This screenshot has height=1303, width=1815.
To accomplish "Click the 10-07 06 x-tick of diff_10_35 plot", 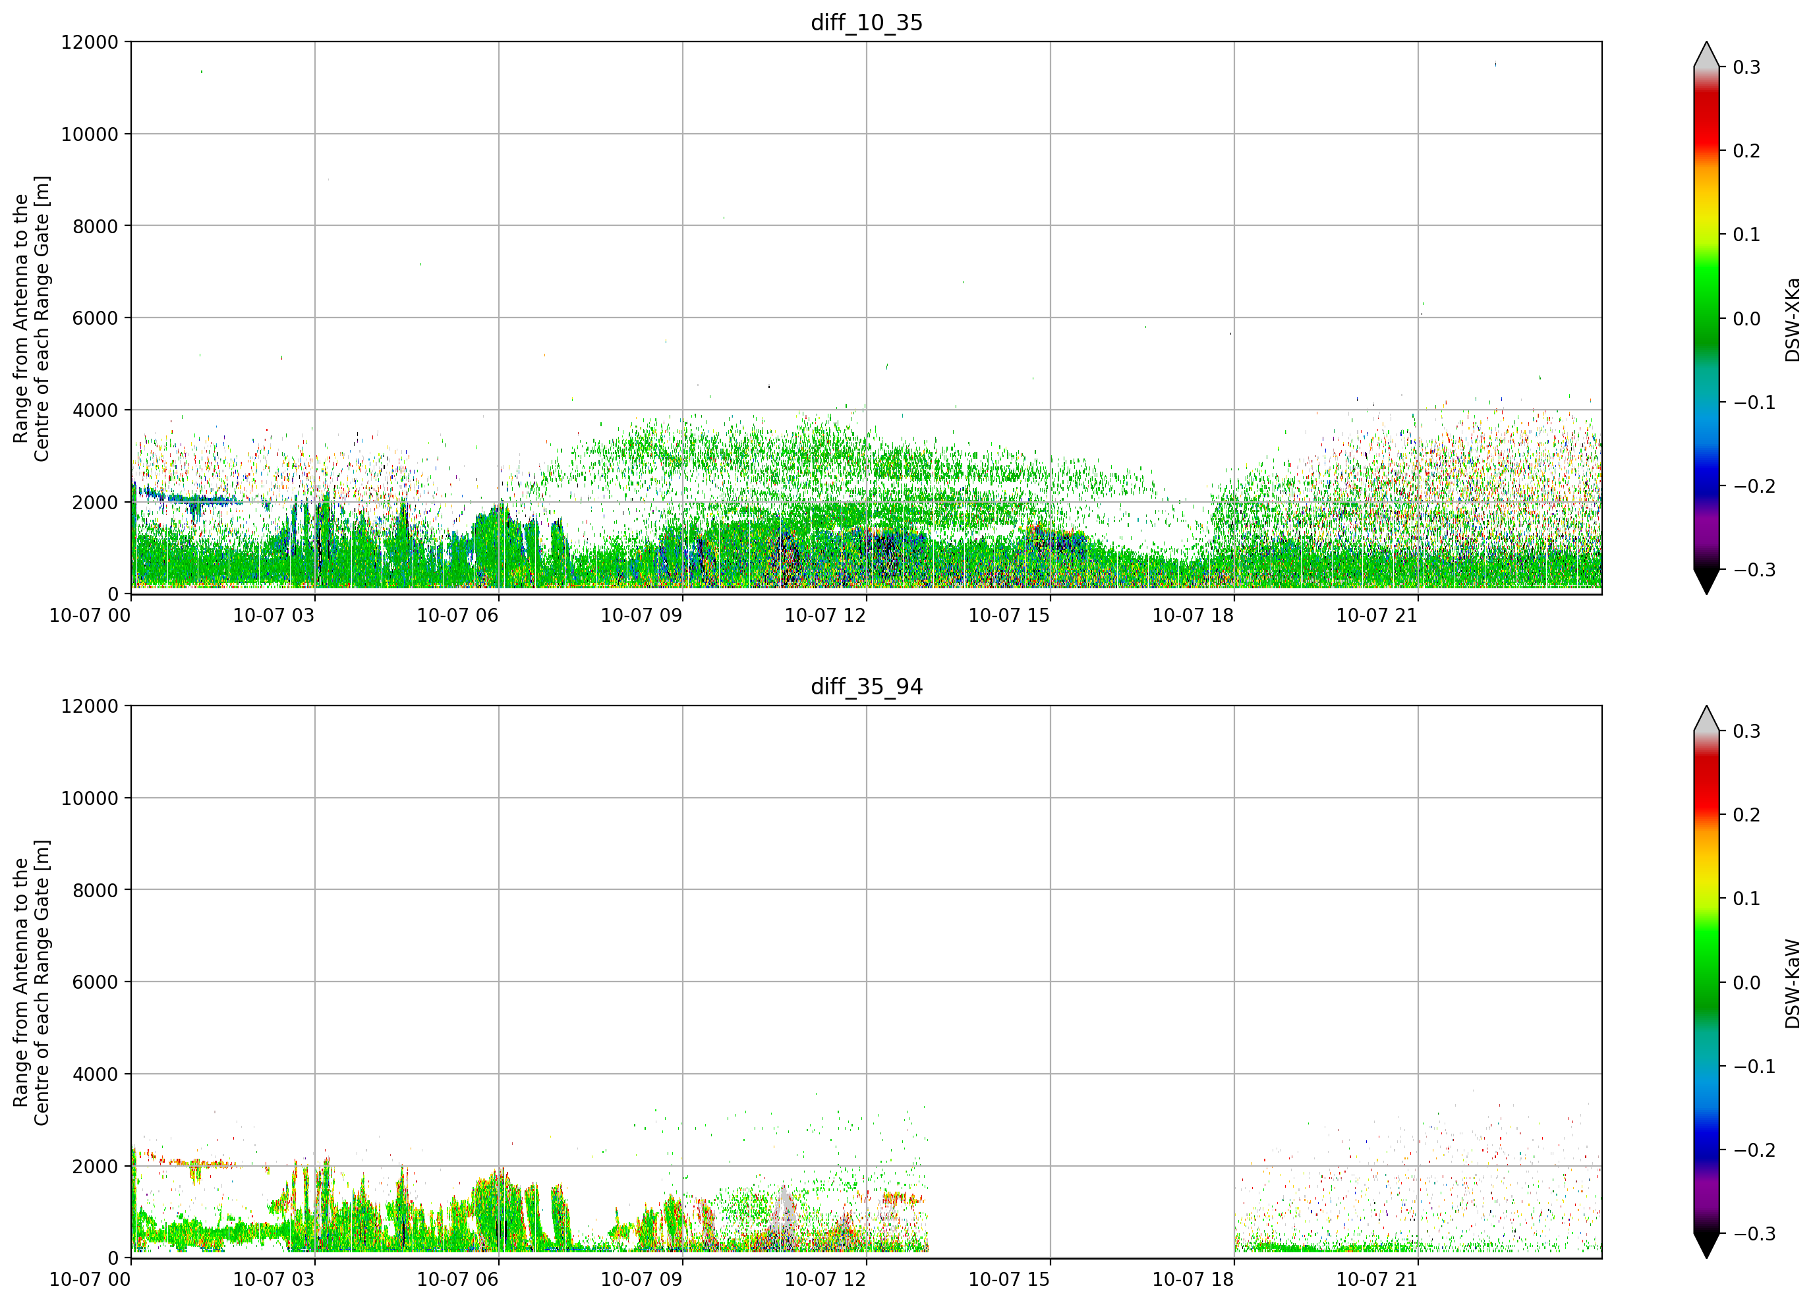I will (458, 615).
